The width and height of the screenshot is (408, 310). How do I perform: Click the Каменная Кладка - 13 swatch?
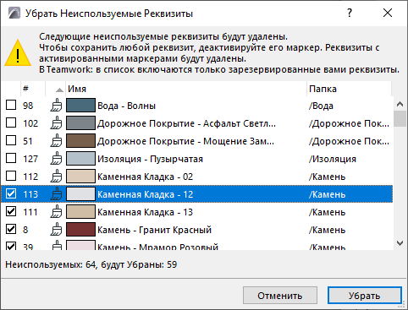tap(80, 212)
